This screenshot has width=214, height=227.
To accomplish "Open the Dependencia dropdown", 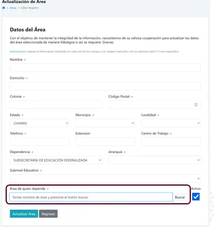I will [56, 160].
